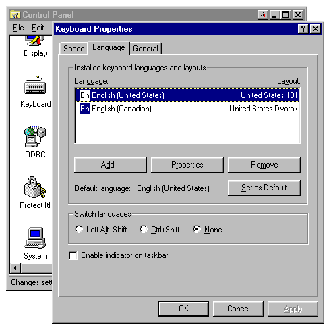Click the Set as Default button
The width and height of the screenshot is (331, 331).
[264, 188]
